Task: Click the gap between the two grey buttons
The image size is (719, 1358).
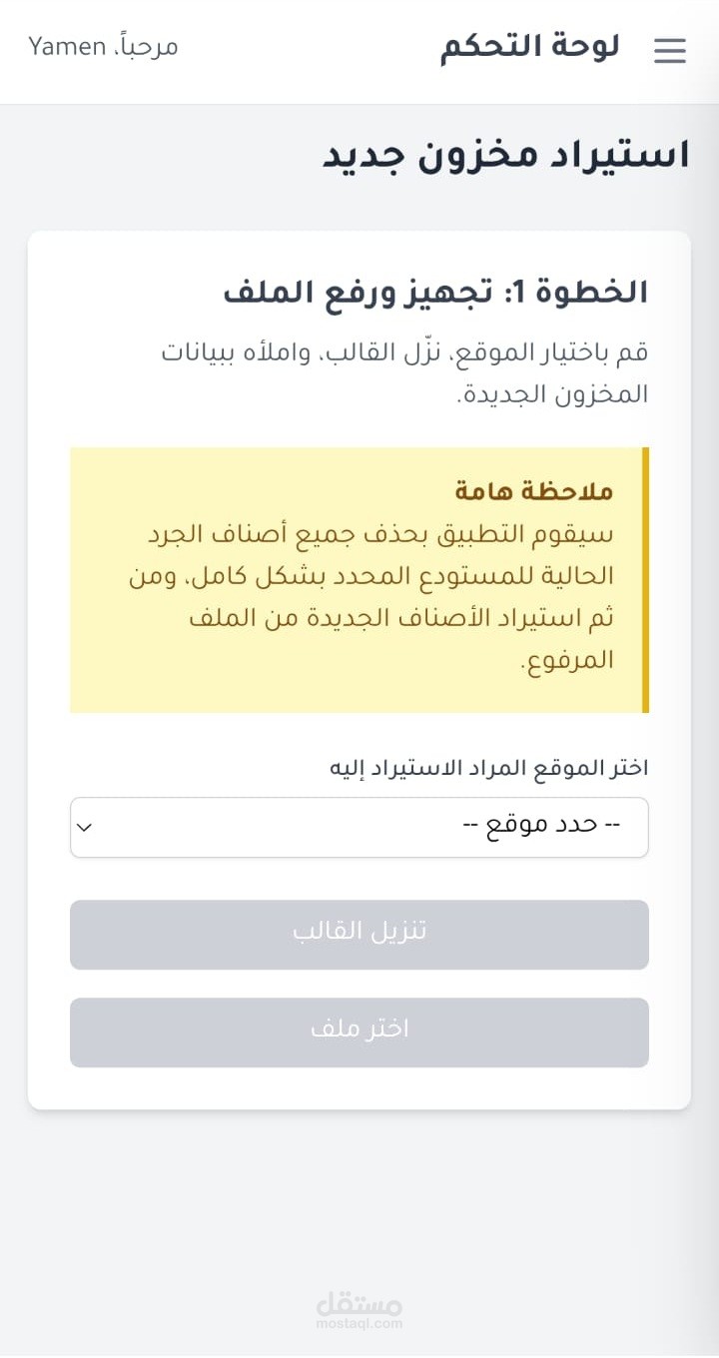Action: click(x=359, y=984)
